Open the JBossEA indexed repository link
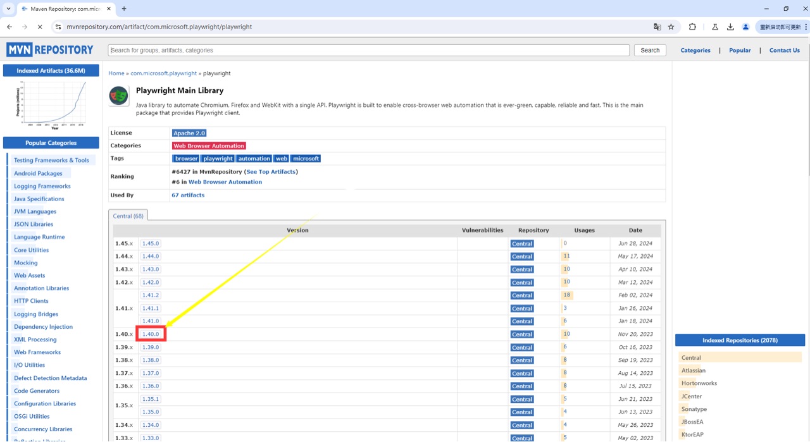 pos(692,422)
